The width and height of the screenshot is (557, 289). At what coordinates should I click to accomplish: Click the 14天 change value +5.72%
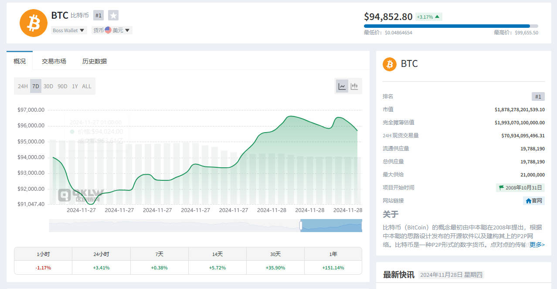point(217,268)
